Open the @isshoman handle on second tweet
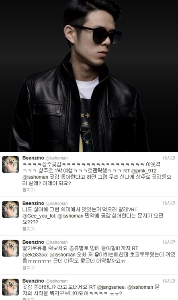178x300 pixels. click(57, 203)
